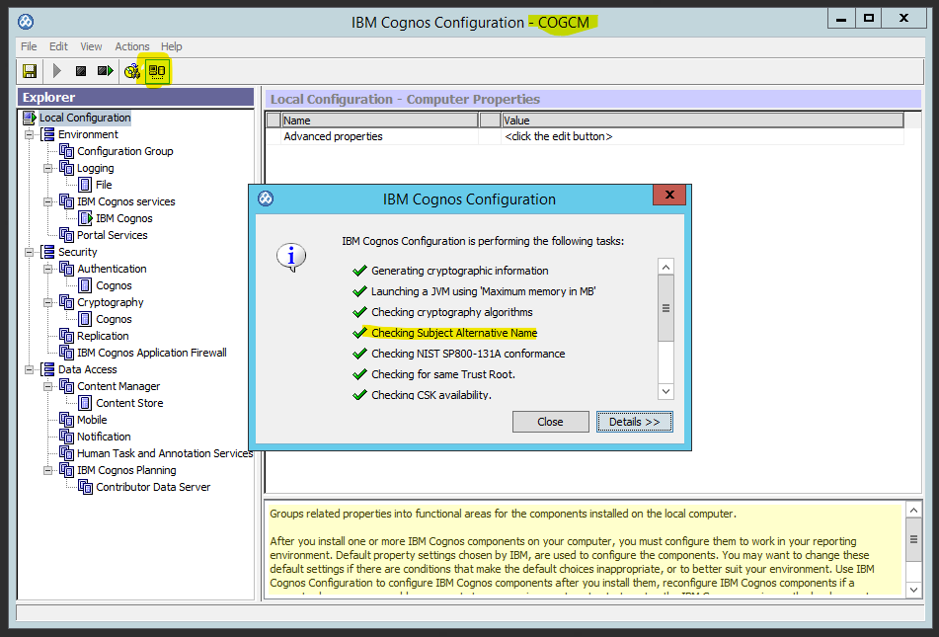Collapse the Environment tree node
Viewport: 939px width, 637px height.
(29, 135)
